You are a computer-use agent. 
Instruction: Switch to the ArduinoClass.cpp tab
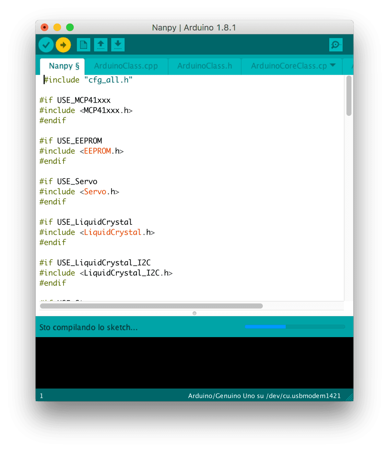coord(126,66)
